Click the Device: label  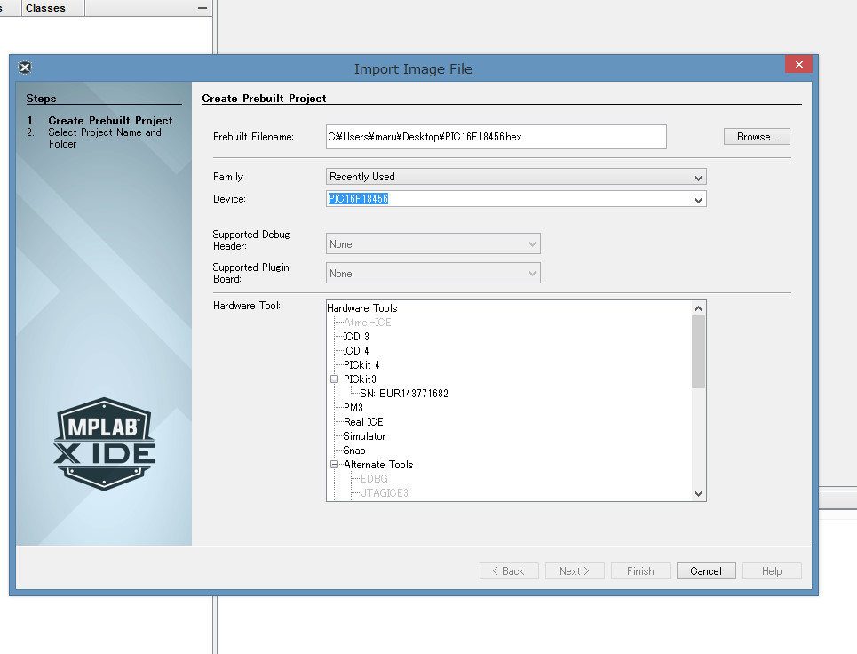coord(229,199)
